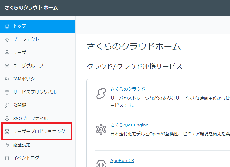Click the さくらのクラウド ホーム header title

pos(31,8)
